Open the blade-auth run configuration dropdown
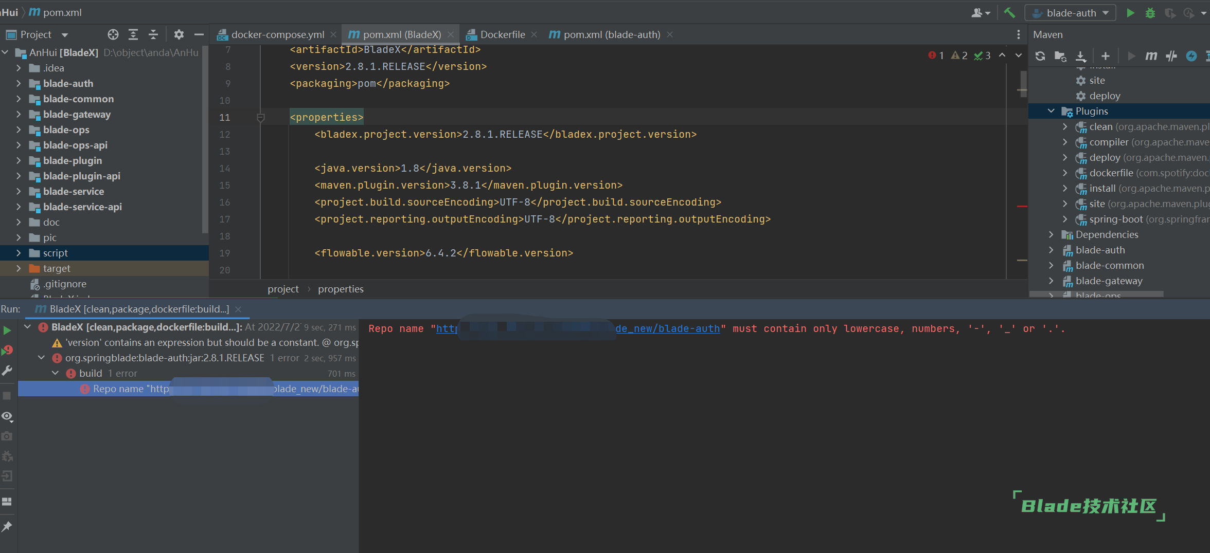This screenshot has width=1210, height=553. pyautogui.click(x=1070, y=13)
